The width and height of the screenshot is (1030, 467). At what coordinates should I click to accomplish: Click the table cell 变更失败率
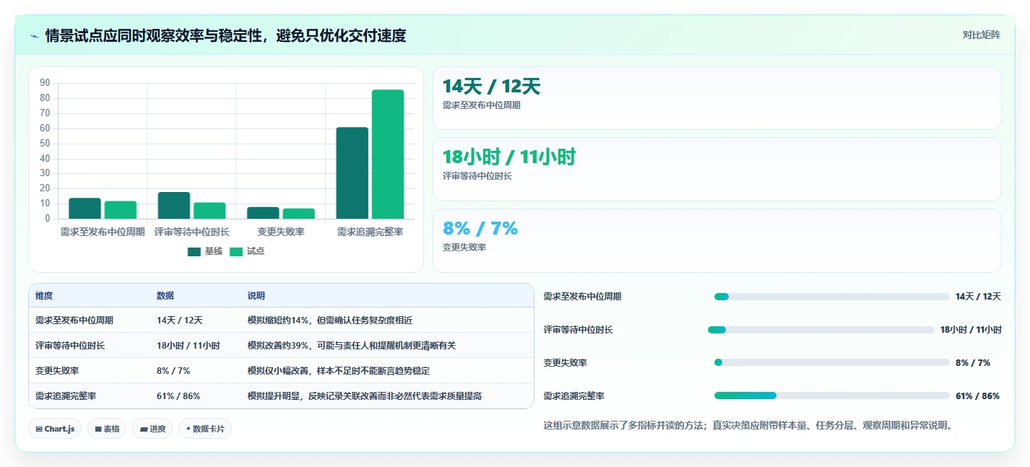pyautogui.click(x=57, y=371)
